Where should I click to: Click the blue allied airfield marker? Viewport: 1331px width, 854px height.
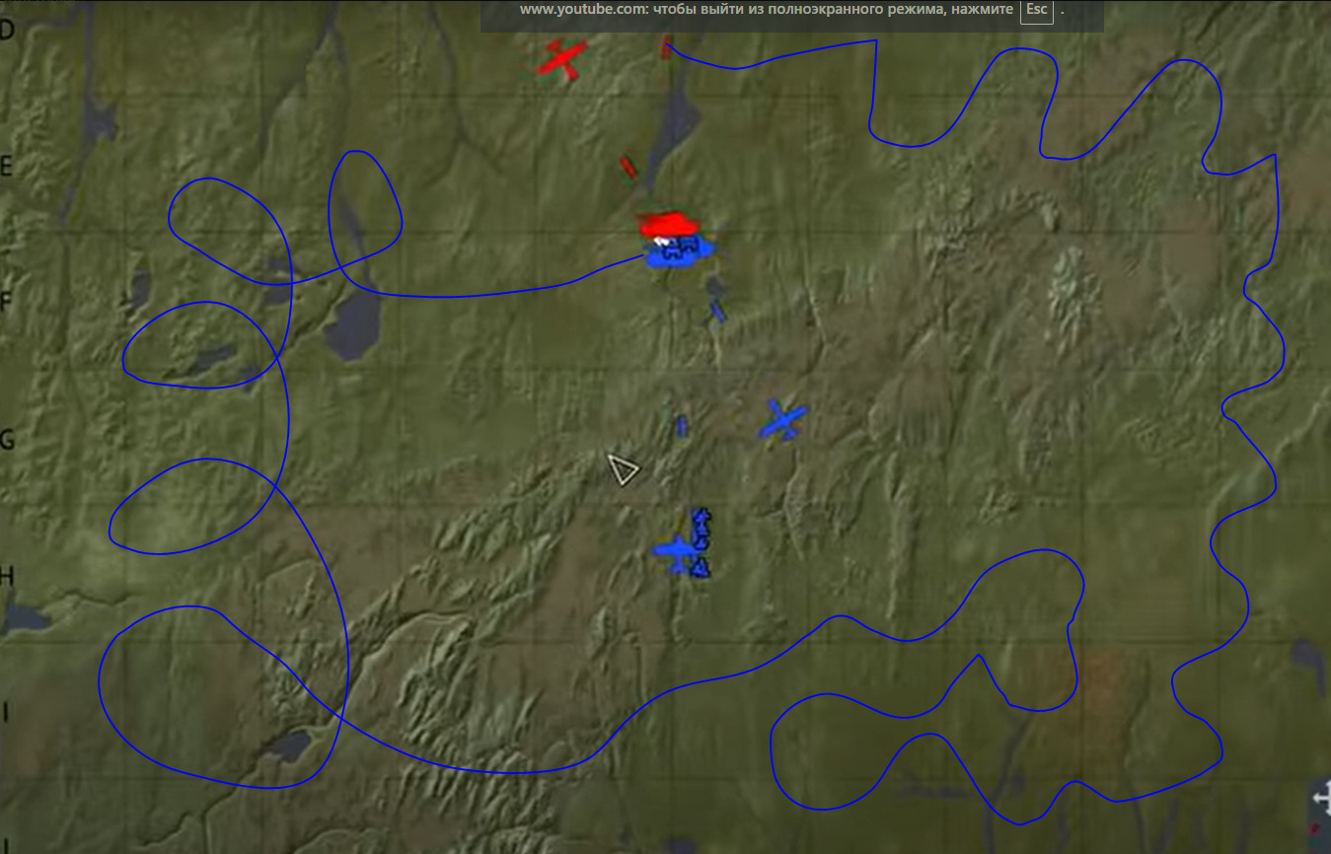coord(679,253)
